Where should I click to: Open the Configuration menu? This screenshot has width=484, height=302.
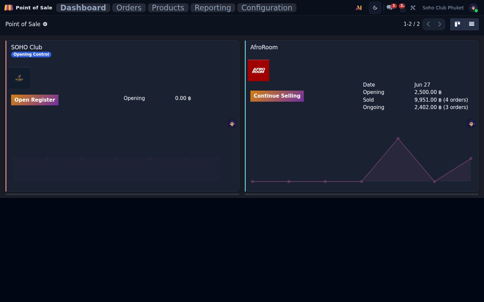(267, 8)
